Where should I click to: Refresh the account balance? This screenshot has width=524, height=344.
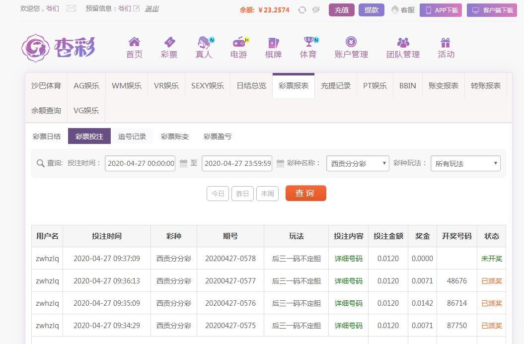point(302,10)
